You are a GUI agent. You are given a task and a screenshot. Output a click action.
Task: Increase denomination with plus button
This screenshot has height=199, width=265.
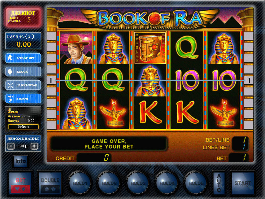34,146
